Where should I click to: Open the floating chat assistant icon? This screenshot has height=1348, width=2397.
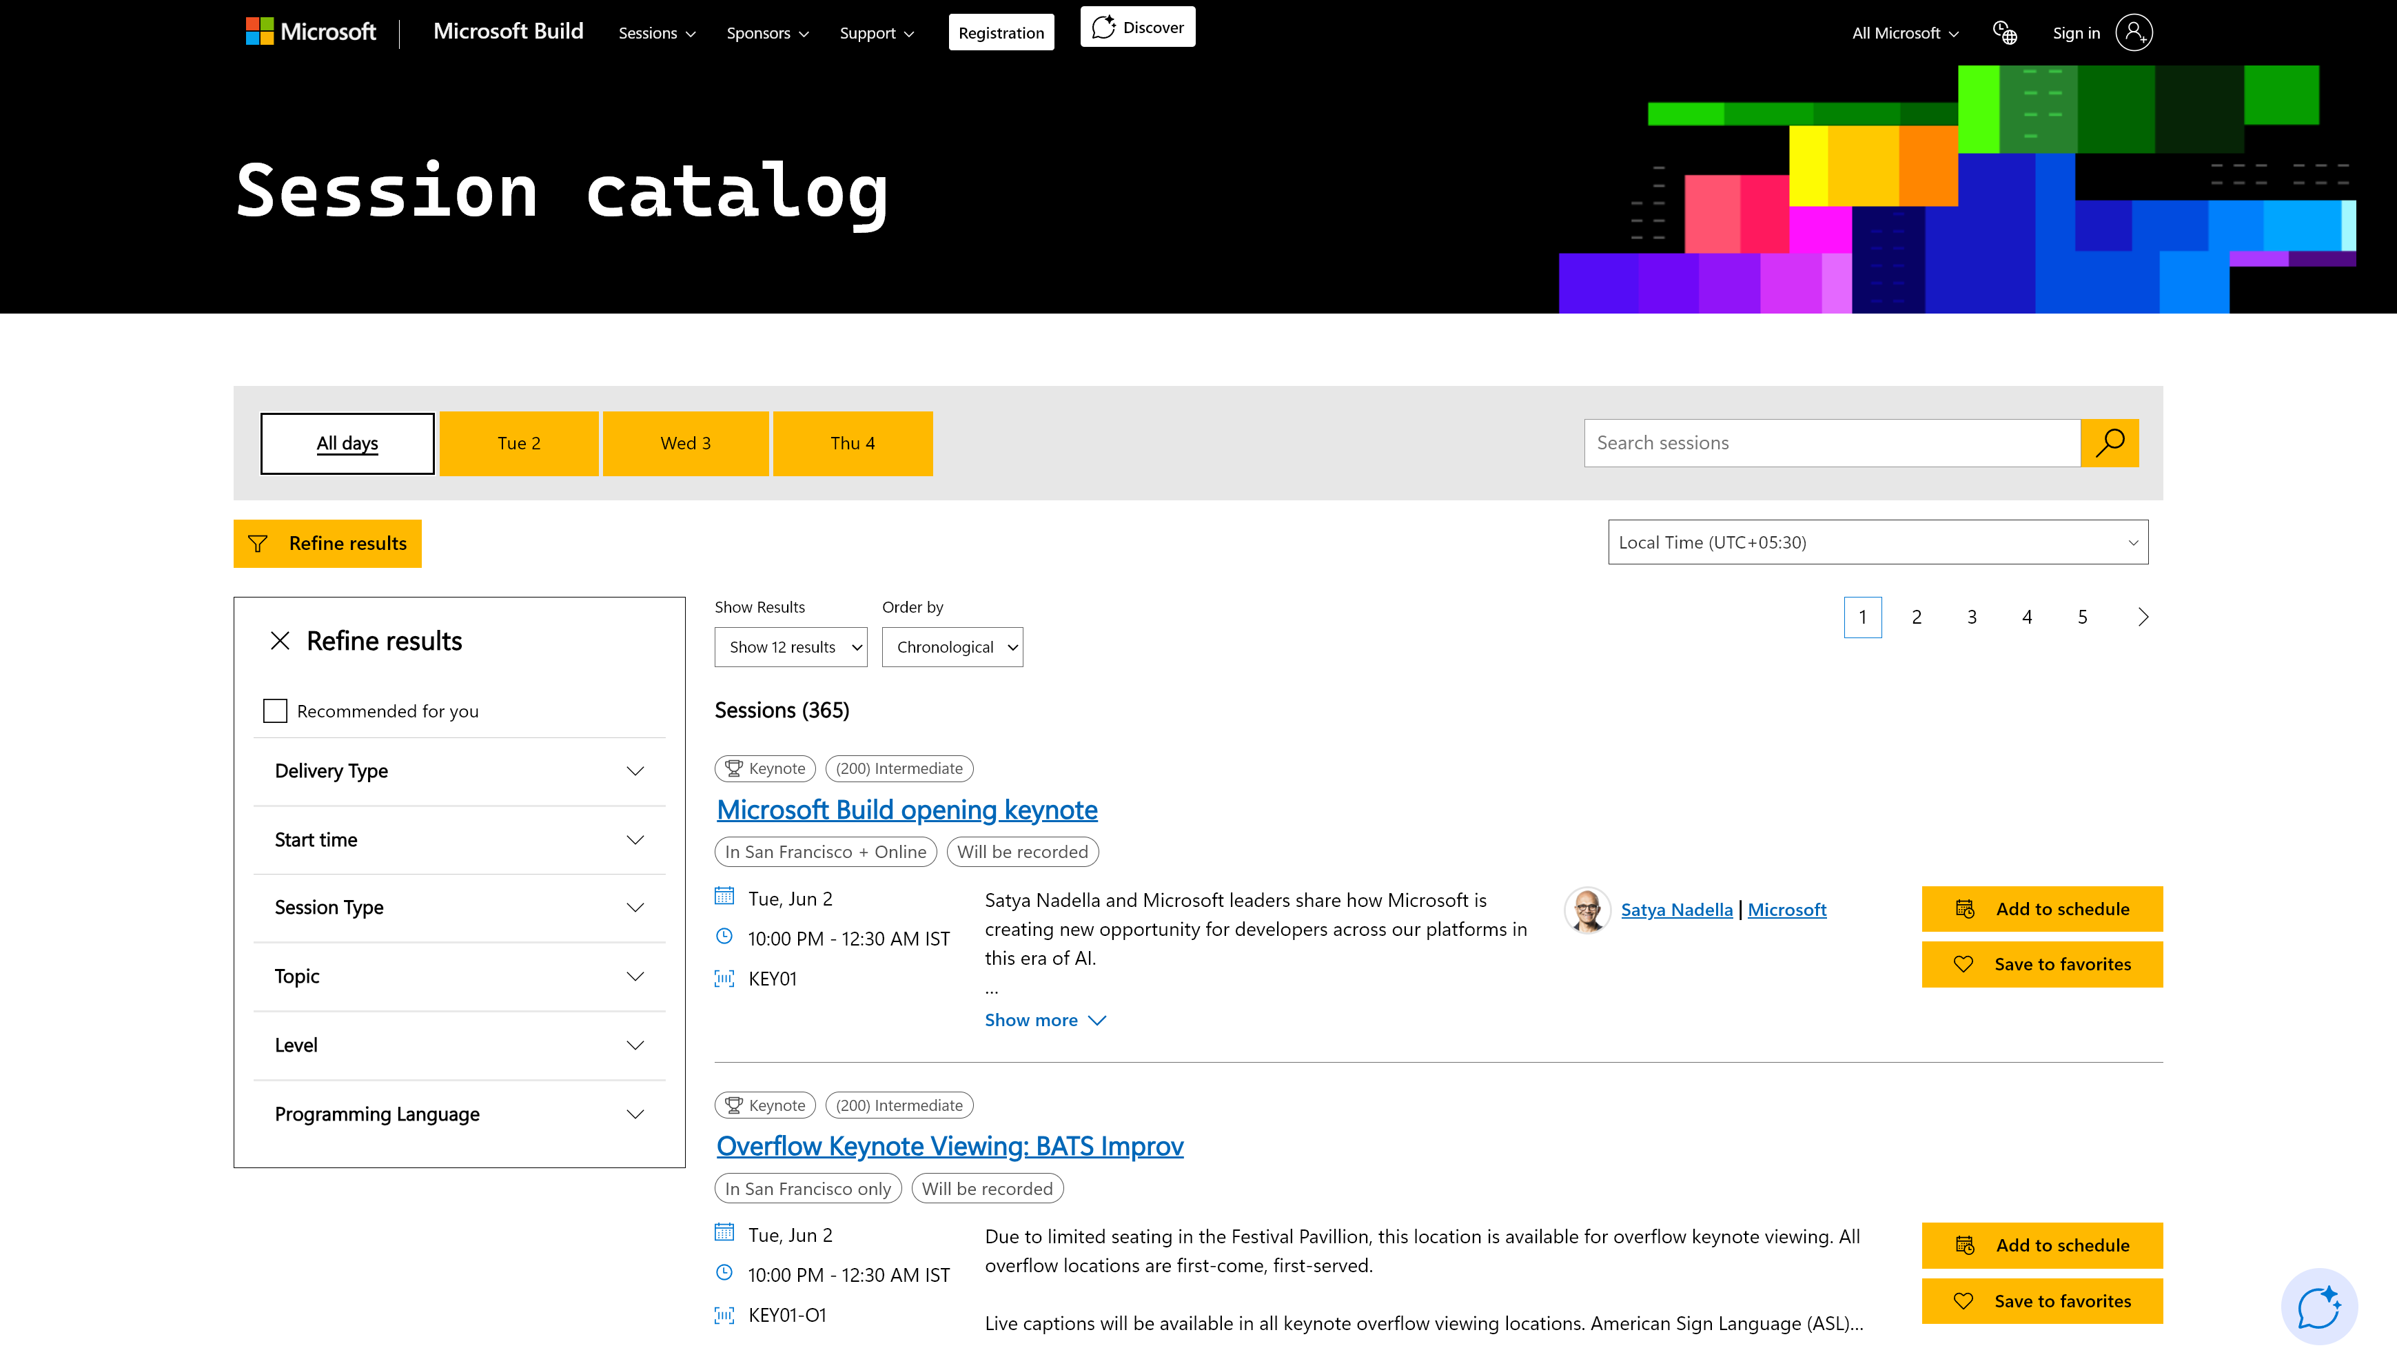point(2319,1306)
